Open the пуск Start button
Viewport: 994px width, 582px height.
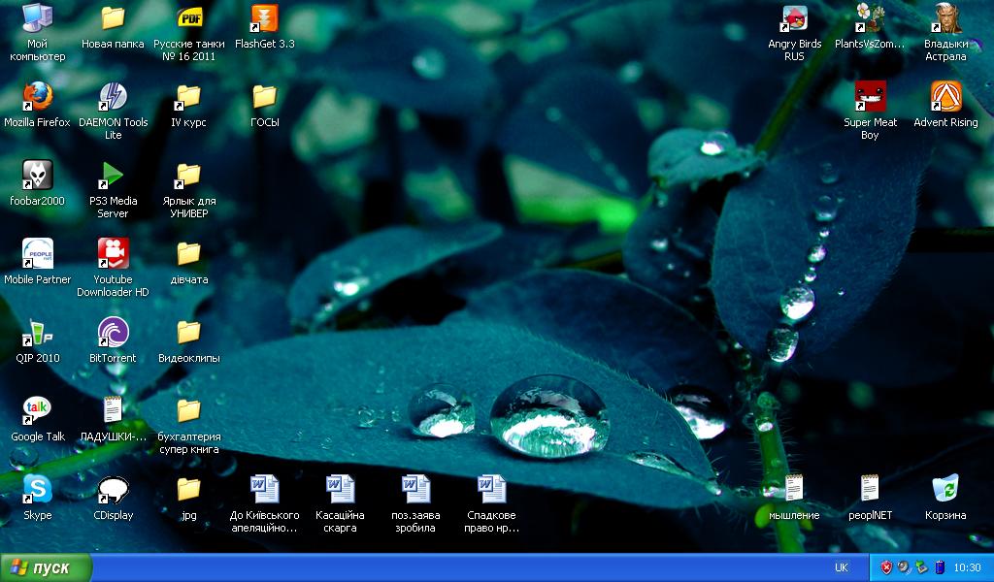coord(46,567)
